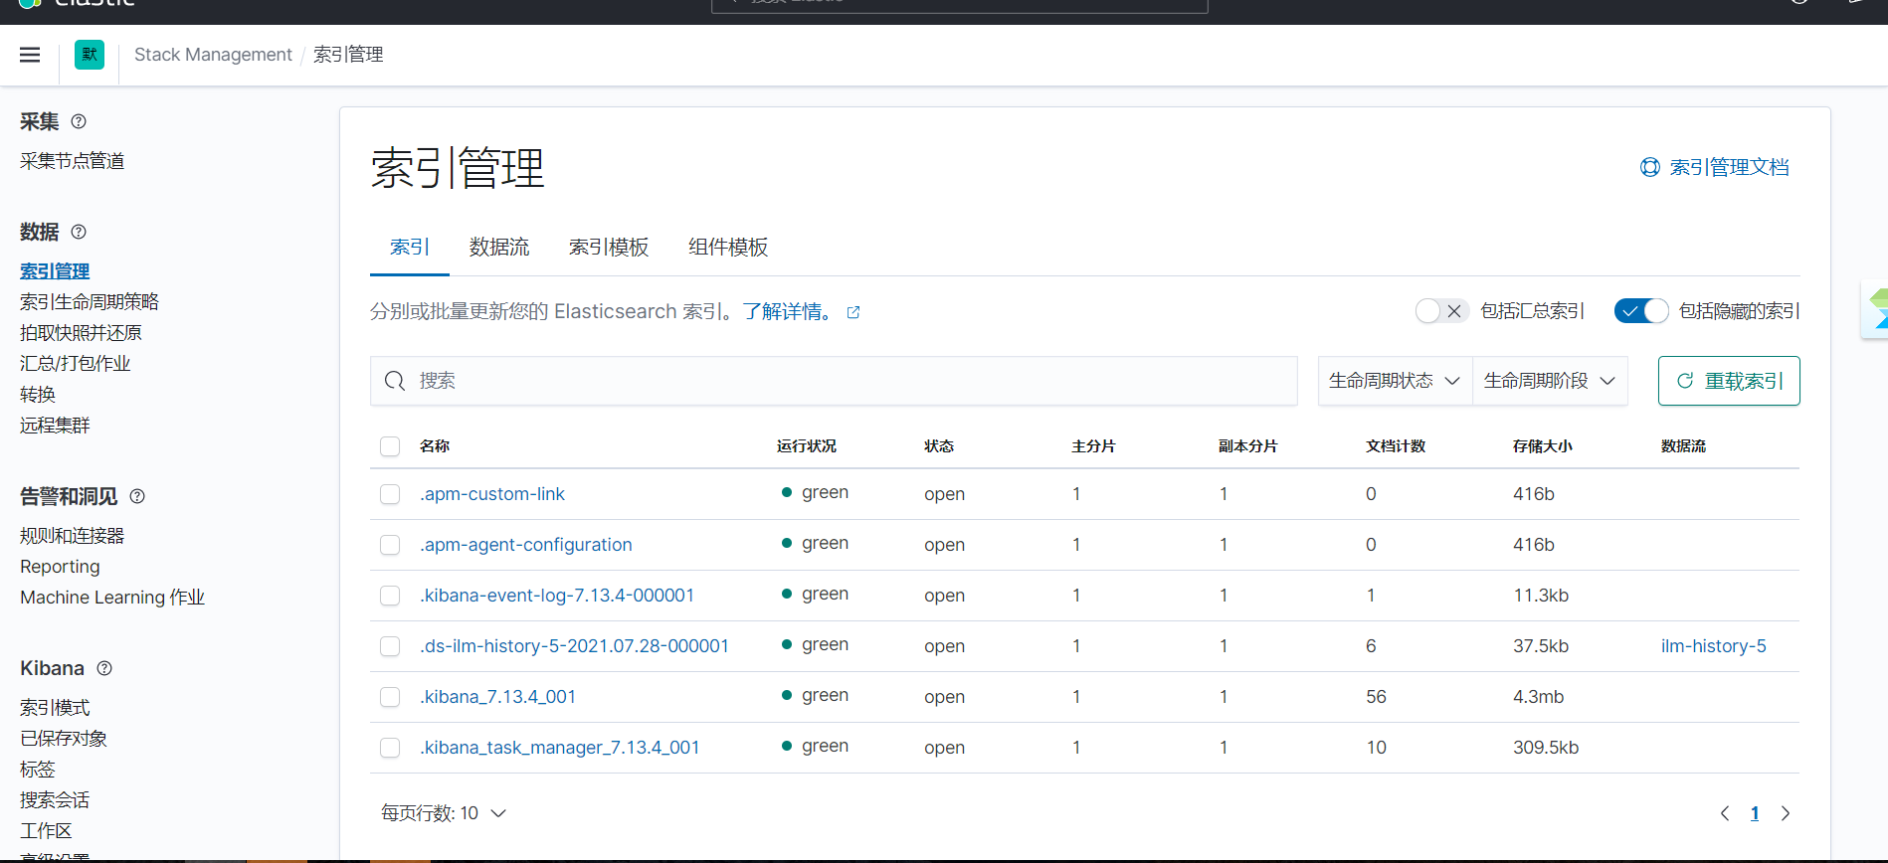Click help icon next to 数据 heading
This screenshot has width=1888, height=863.
click(79, 232)
